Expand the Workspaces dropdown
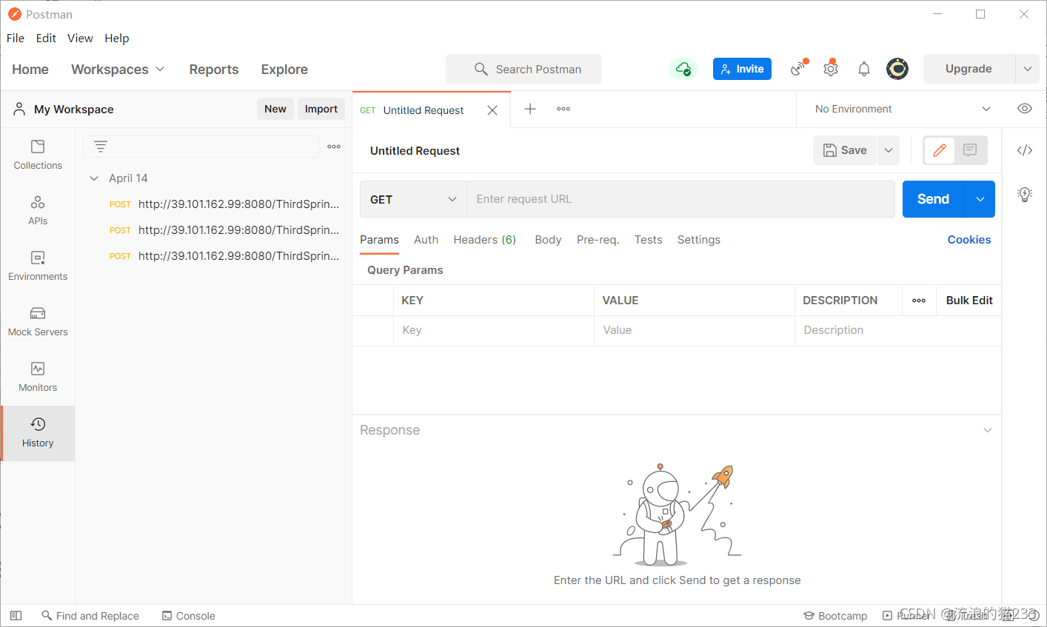Screen dimensions: 1047x627 point(118,69)
